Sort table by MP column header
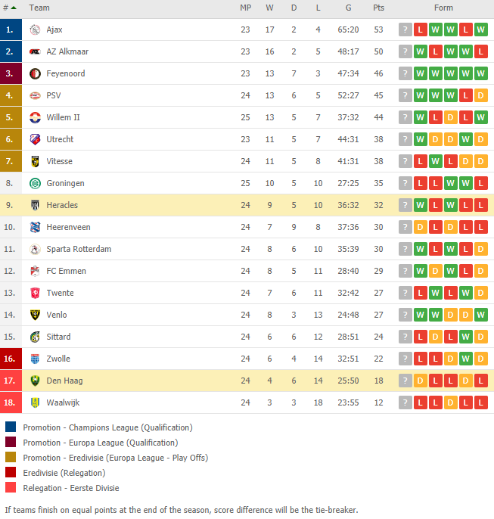This screenshot has height=519, width=494. click(246, 8)
